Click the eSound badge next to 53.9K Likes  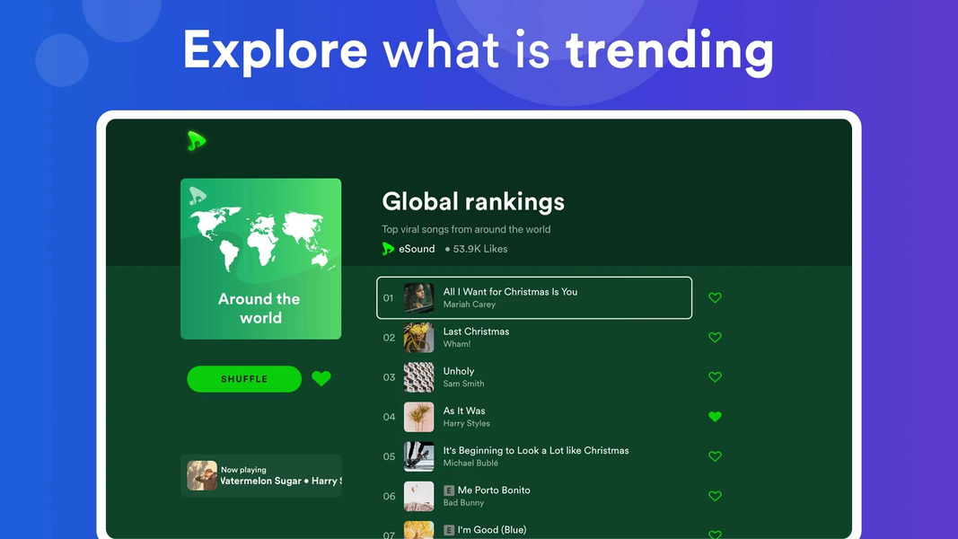click(x=388, y=249)
